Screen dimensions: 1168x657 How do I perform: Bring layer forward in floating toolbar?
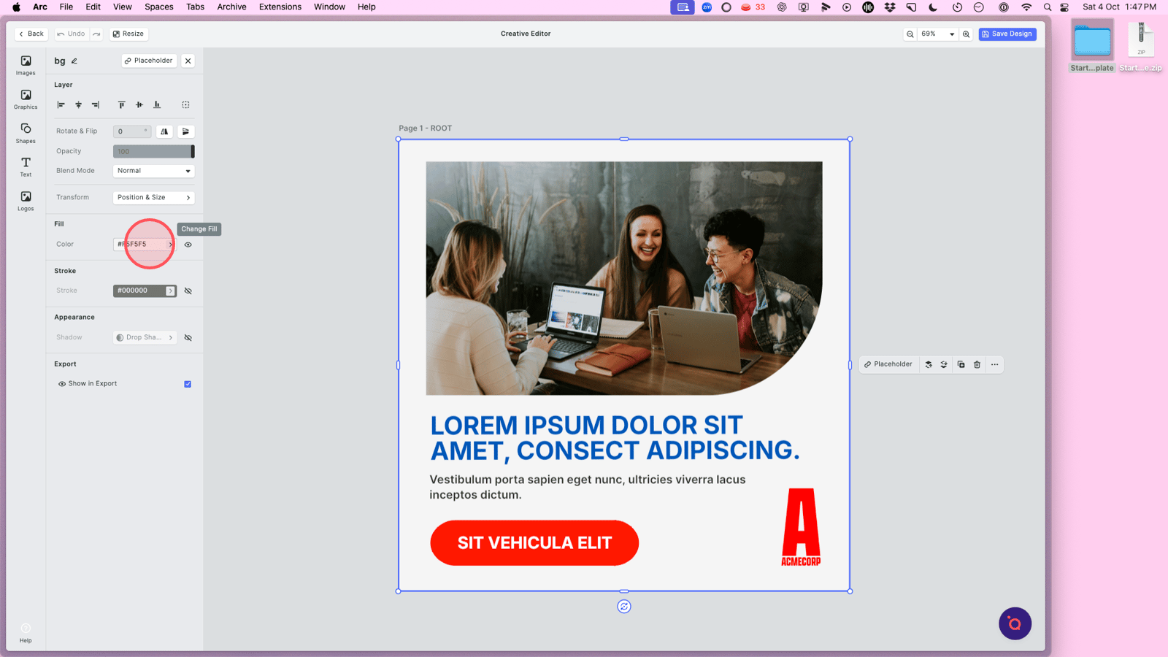tap(929, 364)
